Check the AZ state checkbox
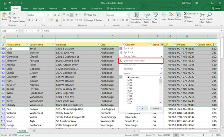The image size is (224, 137). click(x=128, y=88)
